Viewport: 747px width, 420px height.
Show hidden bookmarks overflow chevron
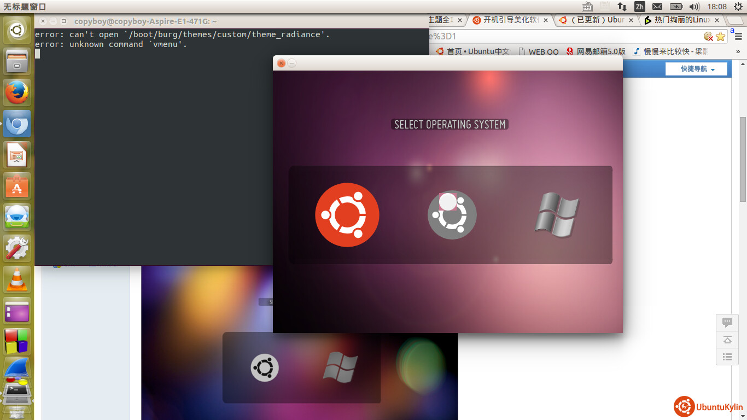tap(738, 51)
